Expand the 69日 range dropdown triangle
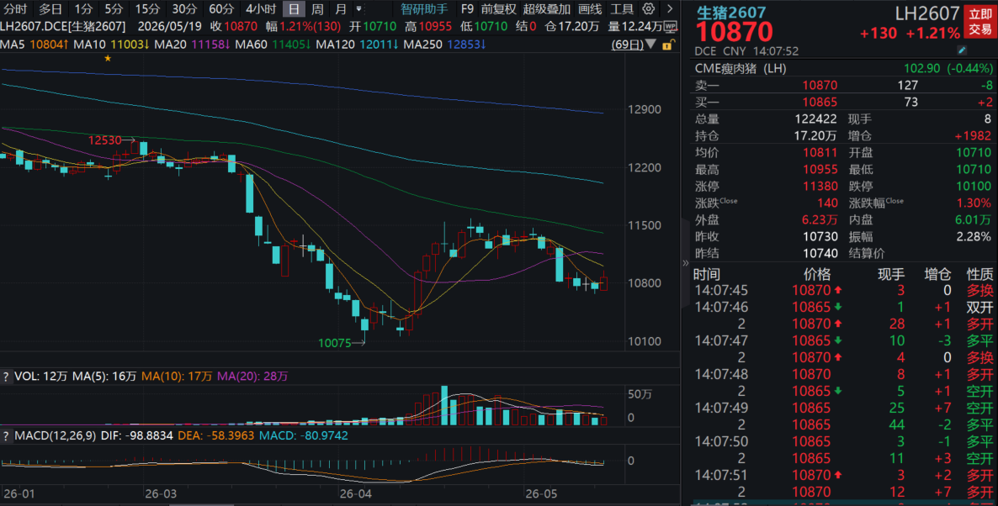 650,45
